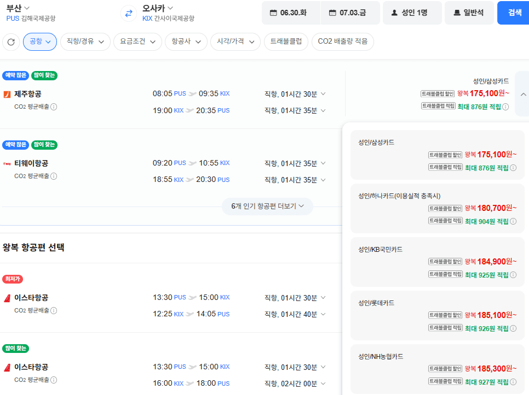This screenshot has height=395, width=529.
Task: Open CO2 info for 이스타항공 최저가 flight
Action: coord(54,310)
